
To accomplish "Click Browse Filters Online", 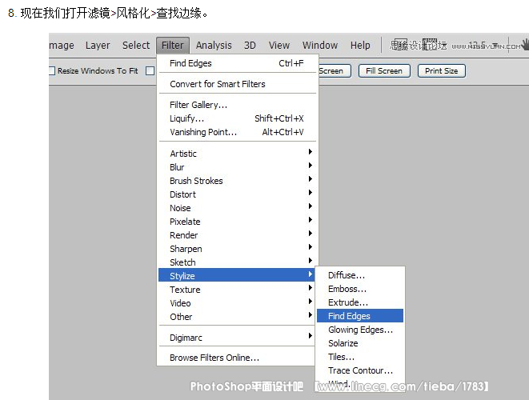I will pyautogui.click(x=214, y=358).
